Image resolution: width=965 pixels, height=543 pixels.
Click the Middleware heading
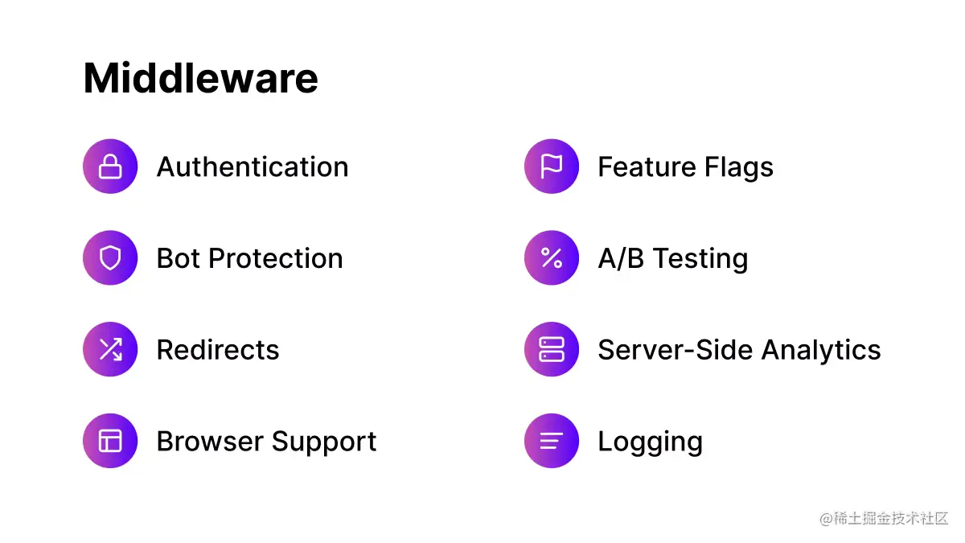201,79
